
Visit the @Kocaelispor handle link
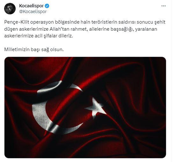[33, 12]
